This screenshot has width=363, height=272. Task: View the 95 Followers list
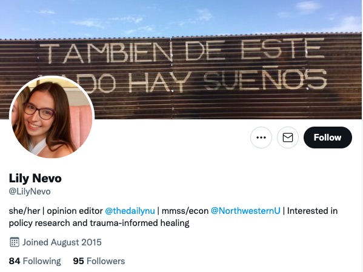pyautogui.click(x=99, y=261)
